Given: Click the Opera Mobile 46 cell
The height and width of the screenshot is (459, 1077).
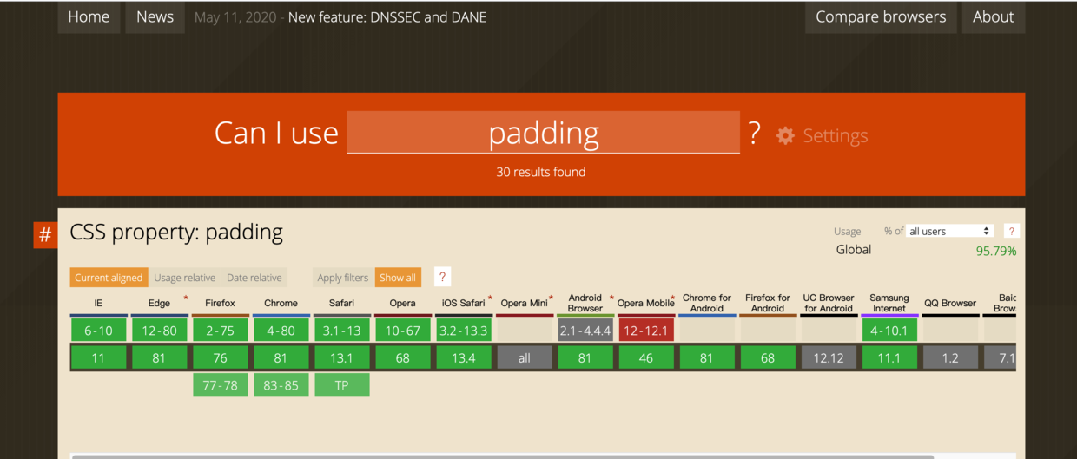Looking at the screenshot, I should click(645, 357).
